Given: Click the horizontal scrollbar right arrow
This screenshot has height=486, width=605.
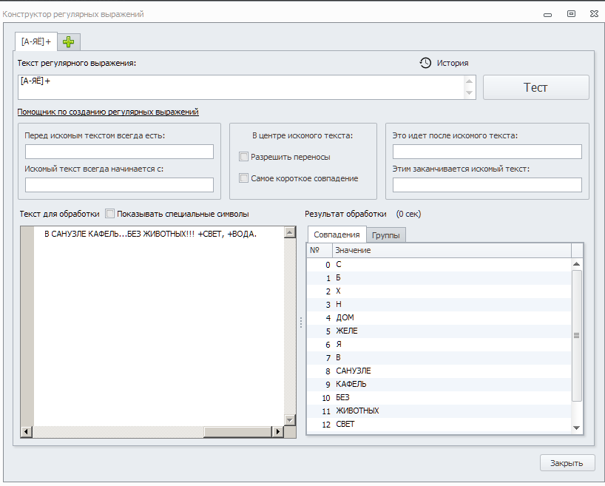Looking at the screenshot, I should click(x=279, y=431).
